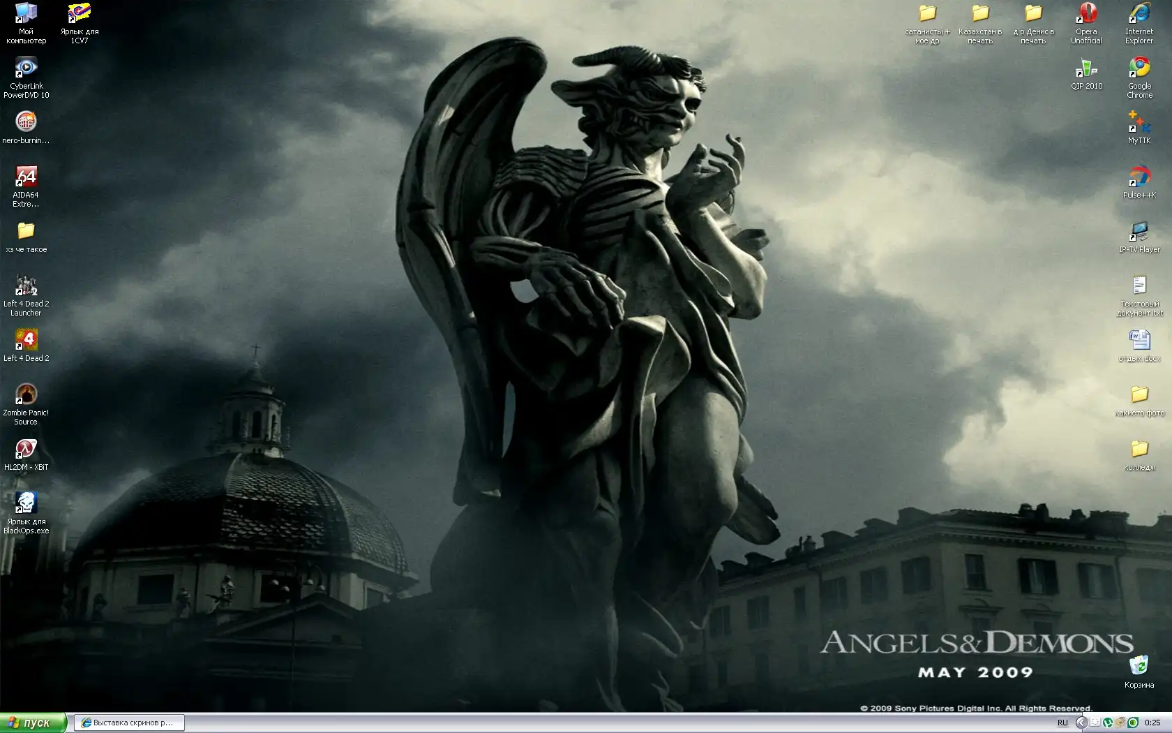Image resolution: width=1172 pixels, height=733 pixels.
Task: Select the Мой компьютер icon
Action: 26,14
